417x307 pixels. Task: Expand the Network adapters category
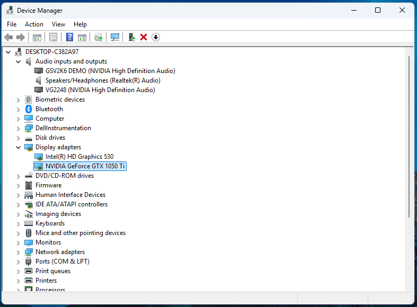coord(19,252)
